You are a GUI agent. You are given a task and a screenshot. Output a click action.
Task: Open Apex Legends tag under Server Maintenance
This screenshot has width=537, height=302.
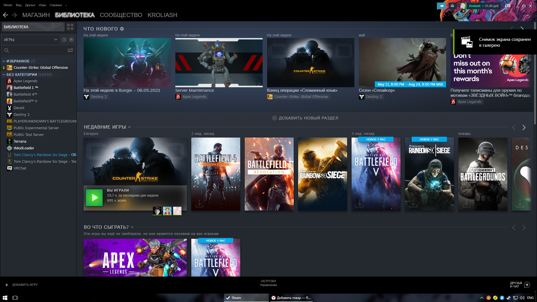pyautogui.click(x=192, y=97)
